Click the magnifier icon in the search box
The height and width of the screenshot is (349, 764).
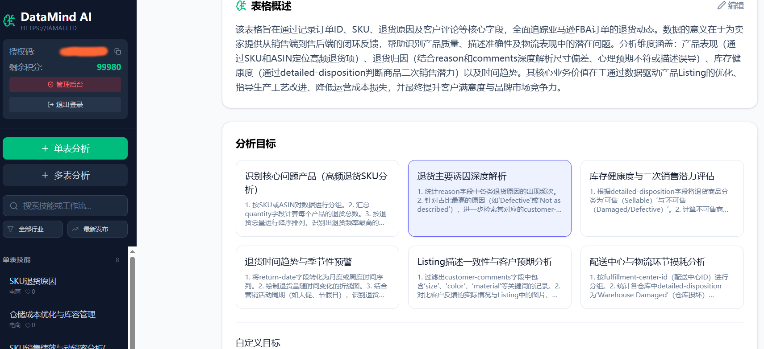(14, 206)
